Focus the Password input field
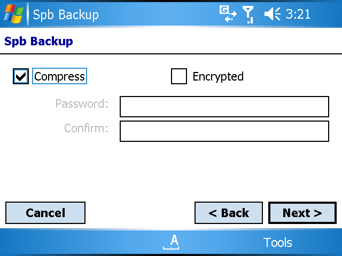This screenshot has height=256, width=342. coord(224,107)
